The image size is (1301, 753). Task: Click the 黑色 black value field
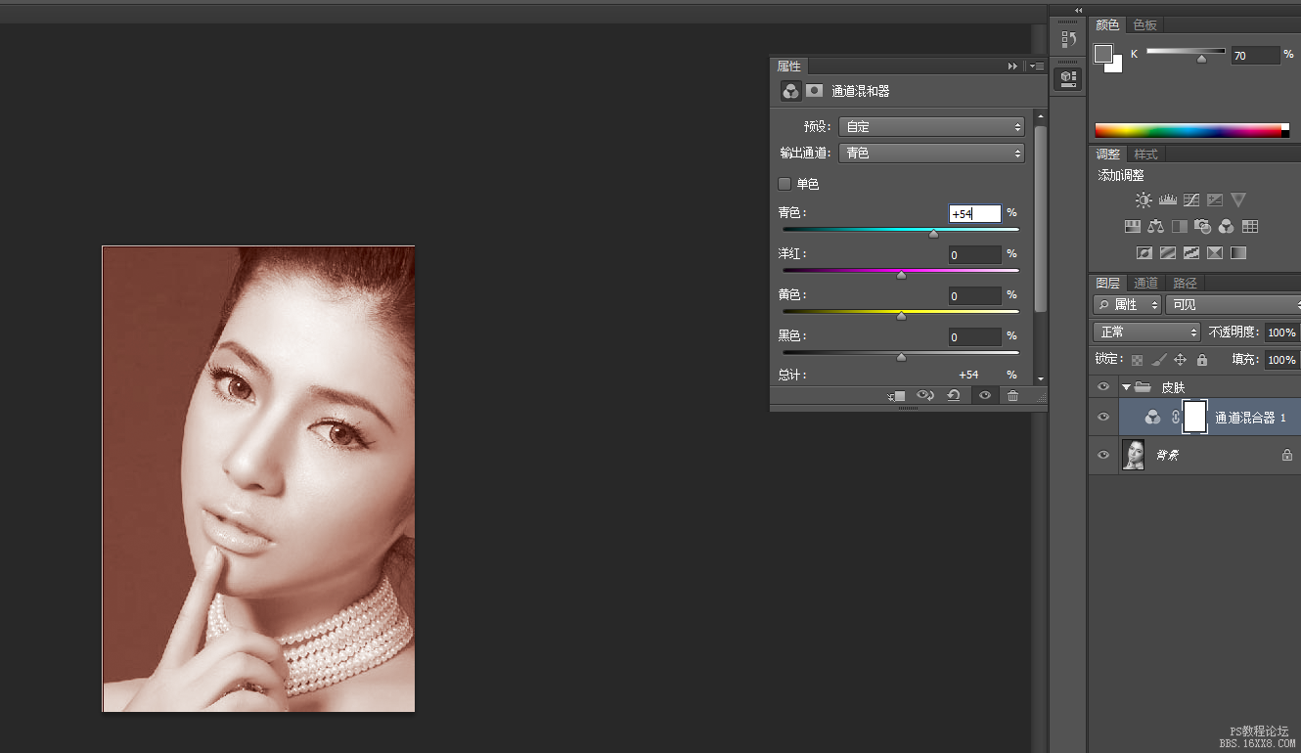(x=975, y=336)
